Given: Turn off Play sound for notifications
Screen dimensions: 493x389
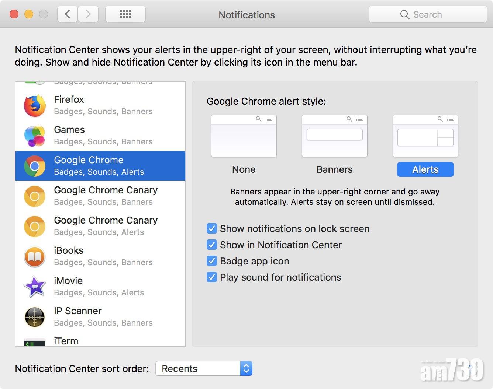Looking at the screenshot, I should (212, 277).
